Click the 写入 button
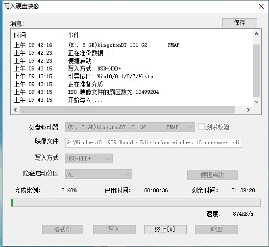 [114, 229]
